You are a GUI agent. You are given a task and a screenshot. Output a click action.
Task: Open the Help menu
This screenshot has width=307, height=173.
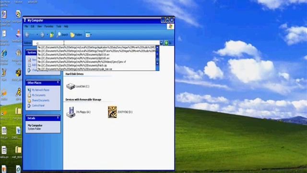point(66,26)
